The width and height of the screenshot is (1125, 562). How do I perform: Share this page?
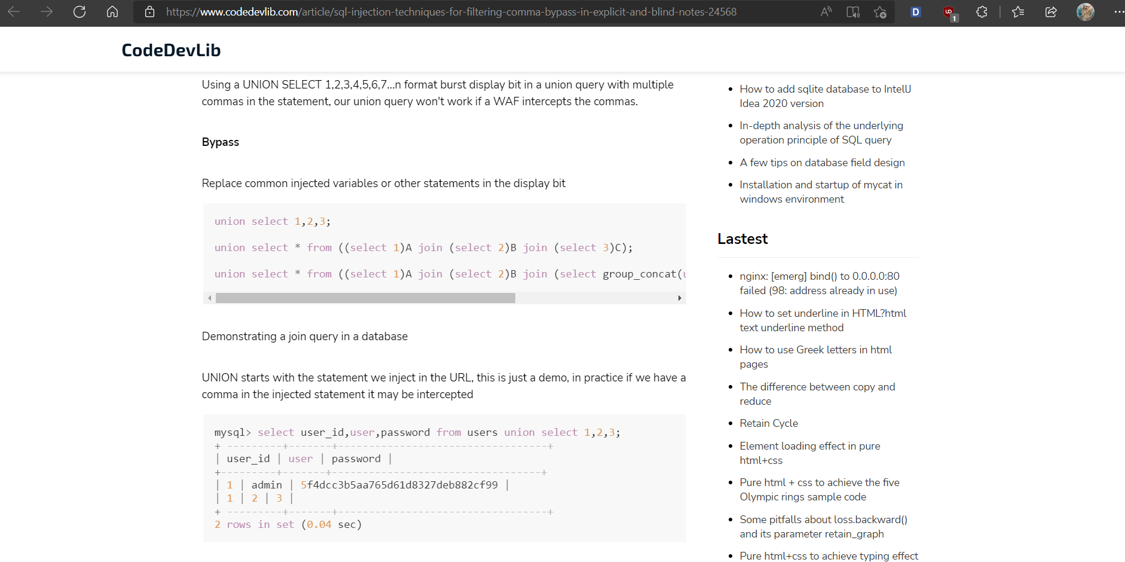tap(1051, 12)
